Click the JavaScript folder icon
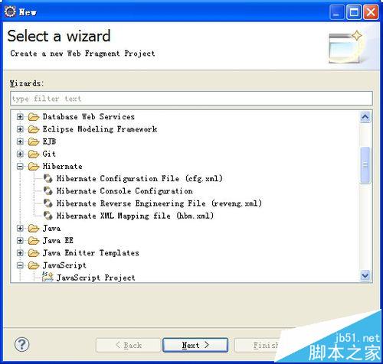 [x=34, y=265]
